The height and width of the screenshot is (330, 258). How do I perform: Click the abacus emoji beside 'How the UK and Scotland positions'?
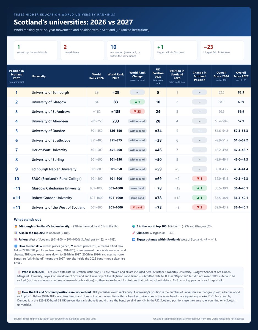[x=19, y=292]
